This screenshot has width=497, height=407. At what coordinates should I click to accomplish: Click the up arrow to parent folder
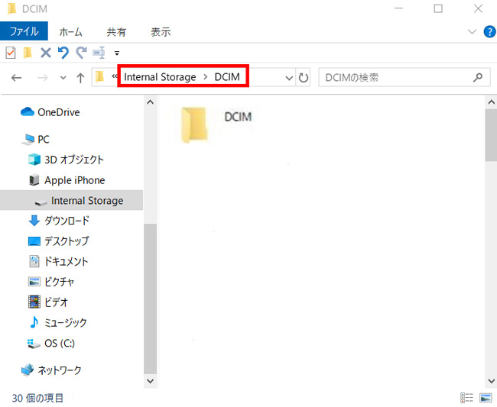pyautogui.click(x=80, y=78)
